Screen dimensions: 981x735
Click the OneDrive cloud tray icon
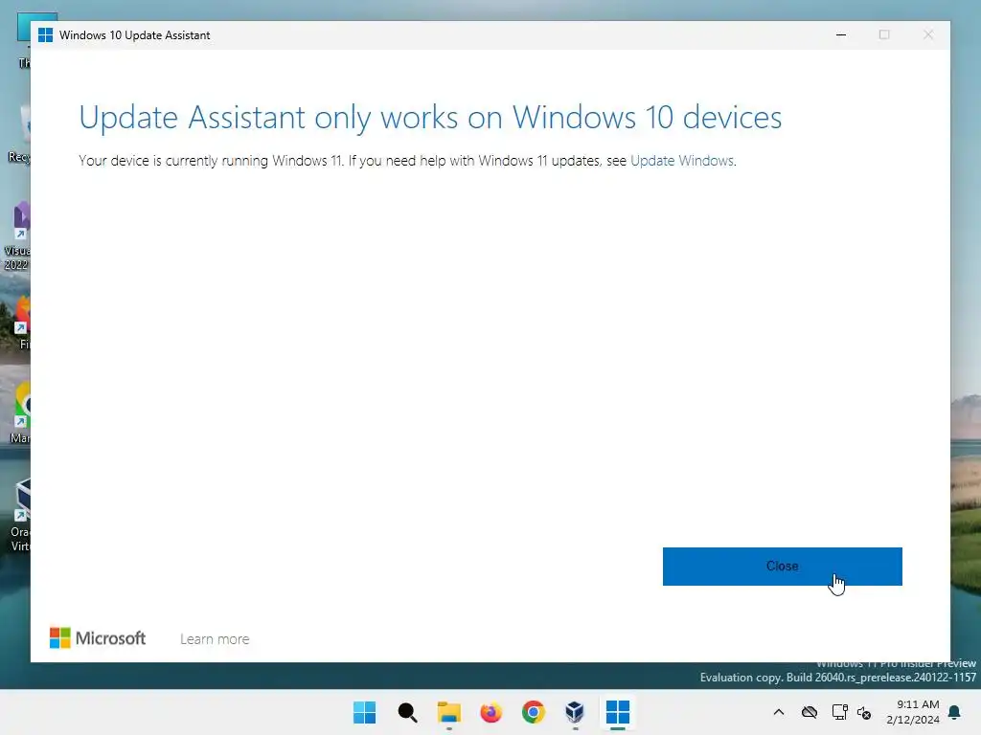tap(810, 712)
